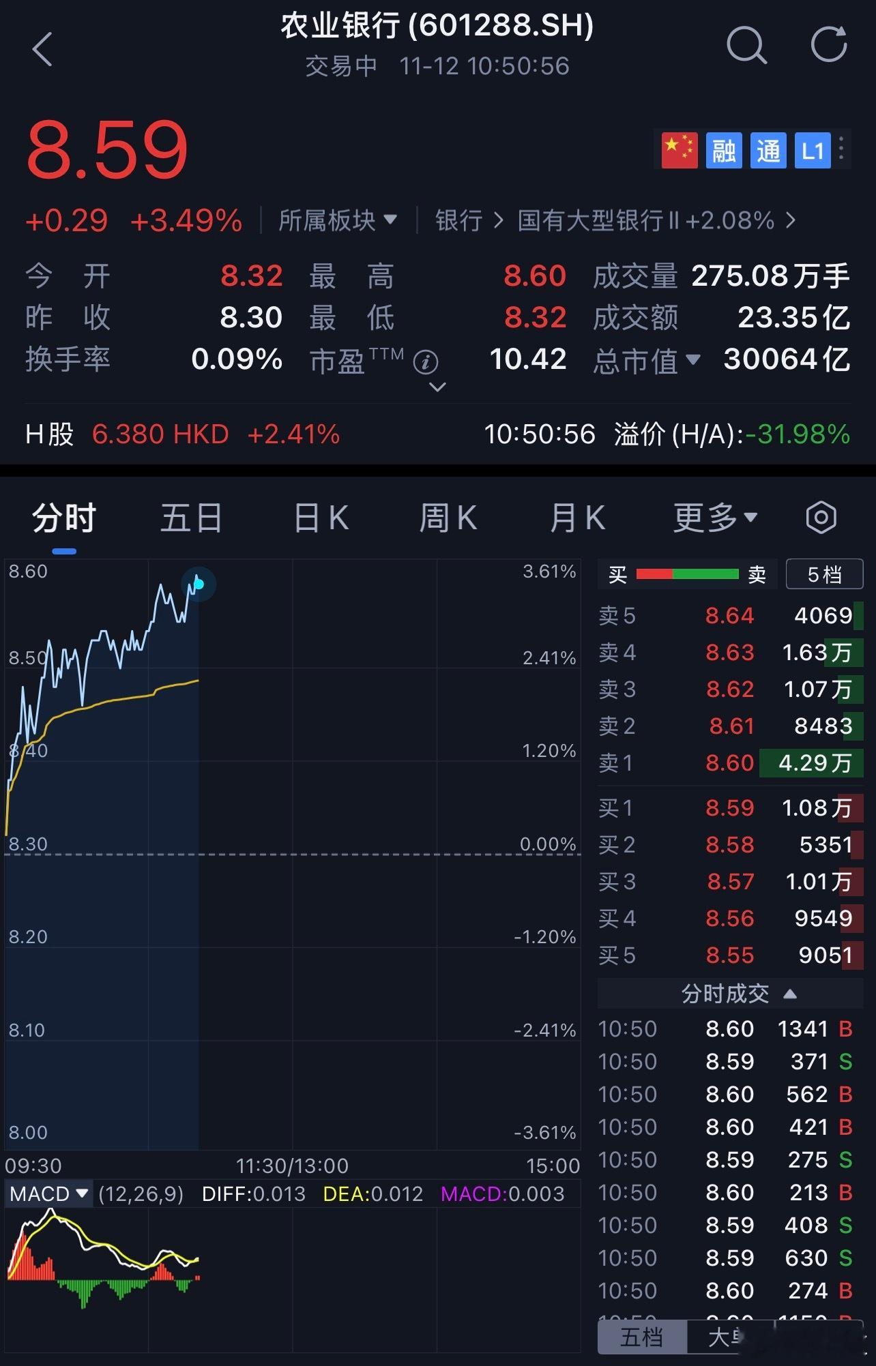Open the 更多 chart period dropdown
Image resolution: width=876 pixels, height=1366 pixels.
coord(716,518)
